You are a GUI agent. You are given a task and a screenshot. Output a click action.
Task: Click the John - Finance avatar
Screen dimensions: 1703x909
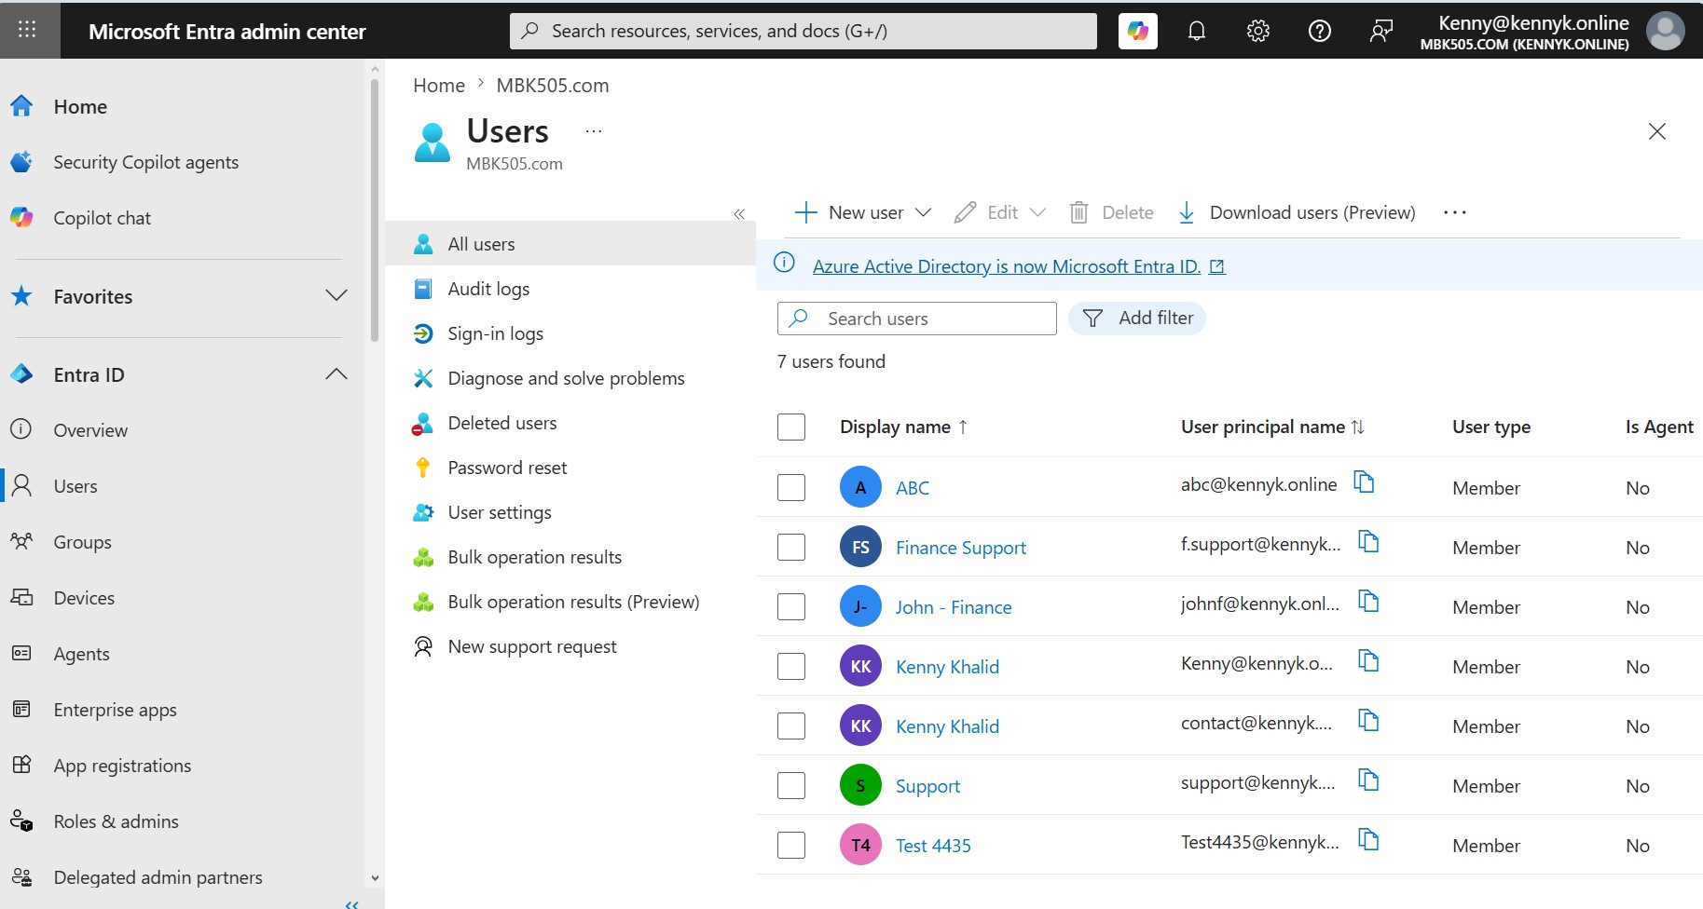coord(860,606)
